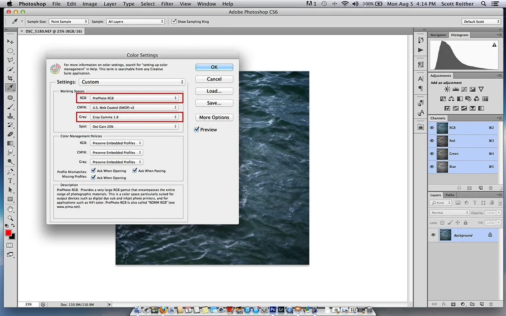Hide the Green channel visibility
506x316 pixels.
coord(432,154)
